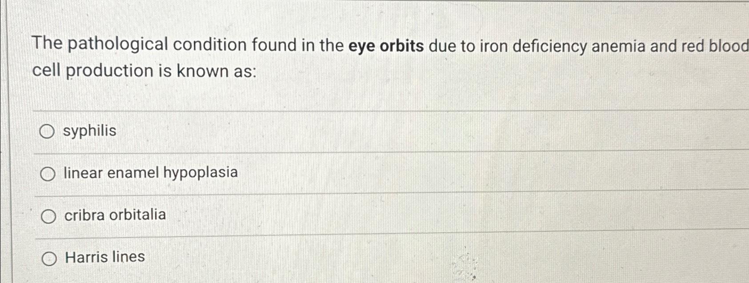Click the linear enamel hypoplasia radio circle
Screen dimensions: 749x283
point(47,173)
